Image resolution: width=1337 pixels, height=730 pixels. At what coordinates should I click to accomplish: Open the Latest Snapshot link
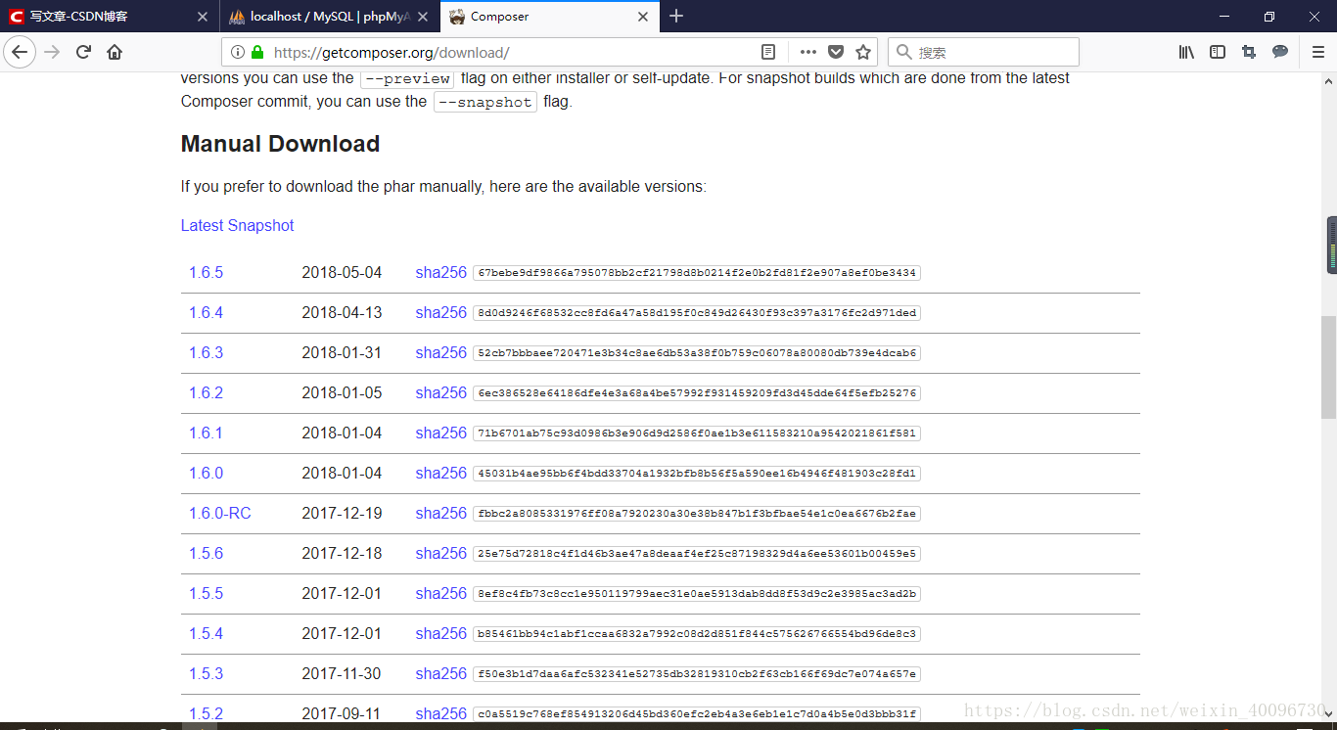point(237,225)
